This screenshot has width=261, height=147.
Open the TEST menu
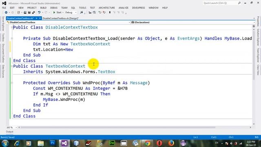pos(93,8)
